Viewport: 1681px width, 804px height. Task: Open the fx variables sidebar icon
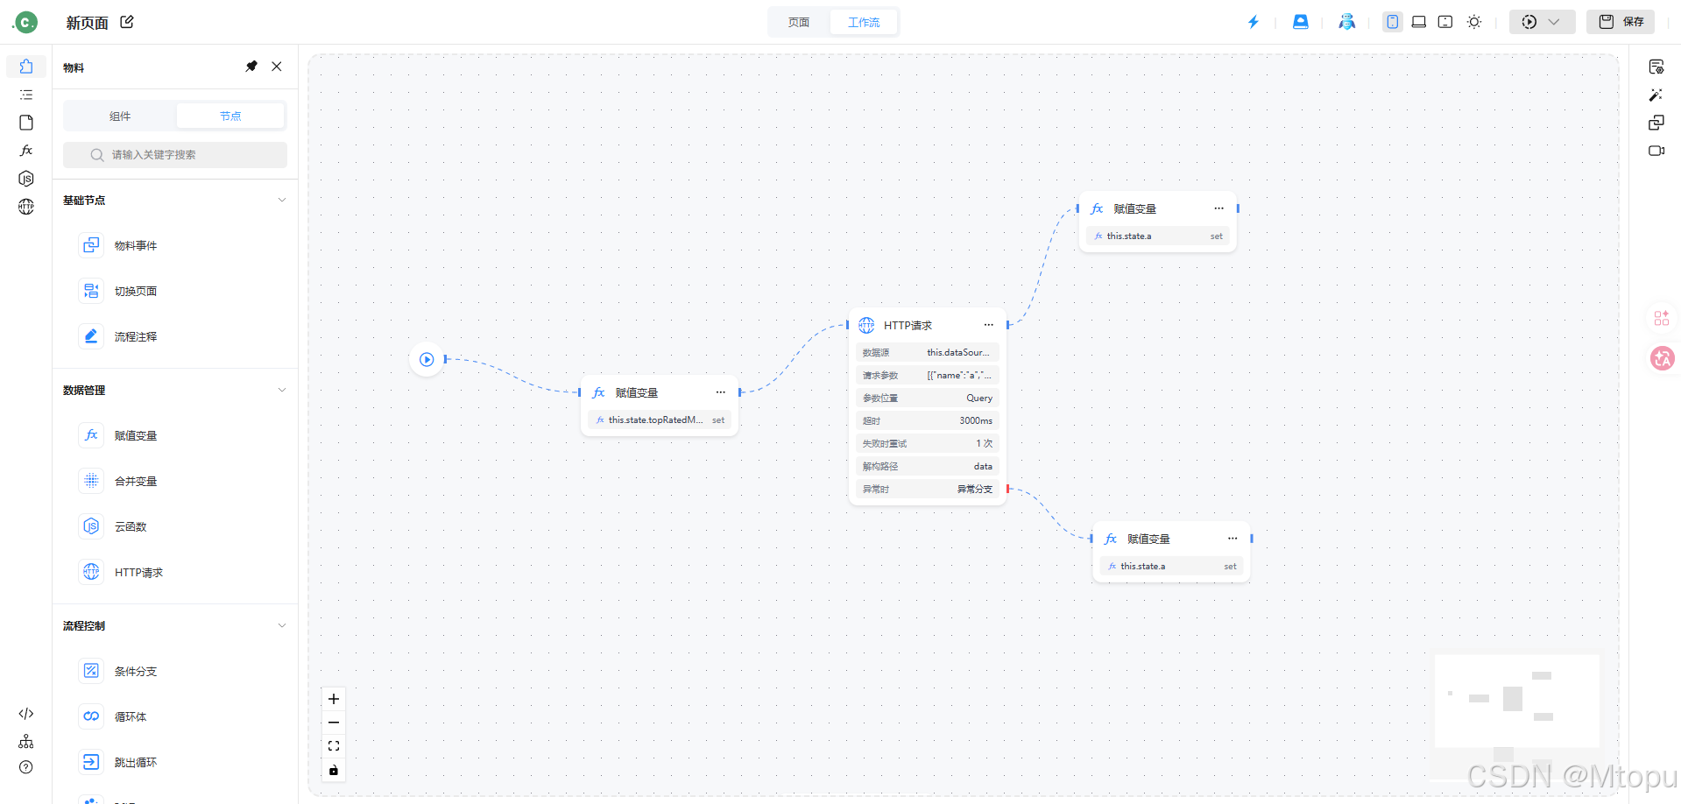tap(26, 151)
